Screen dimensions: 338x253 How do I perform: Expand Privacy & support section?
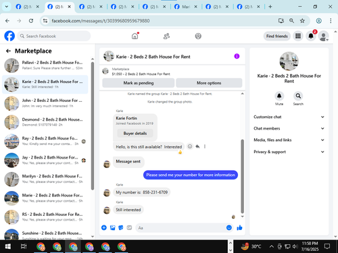(289, 152)
